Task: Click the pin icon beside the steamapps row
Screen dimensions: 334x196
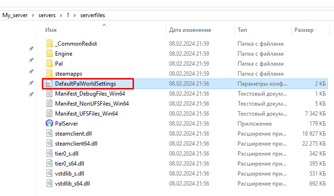Action: pyautogui.click(x=31, y=71)
